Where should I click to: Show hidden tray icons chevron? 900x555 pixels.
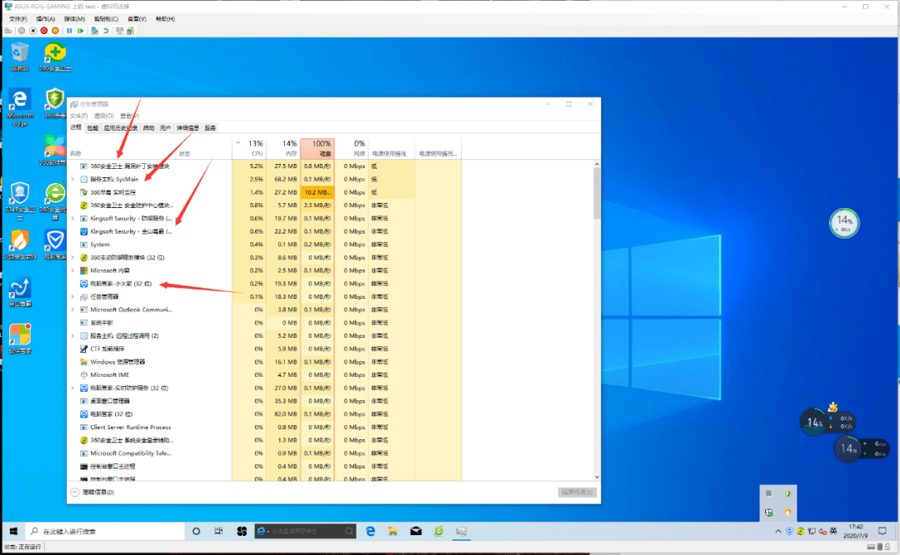(x=778, y=532)
